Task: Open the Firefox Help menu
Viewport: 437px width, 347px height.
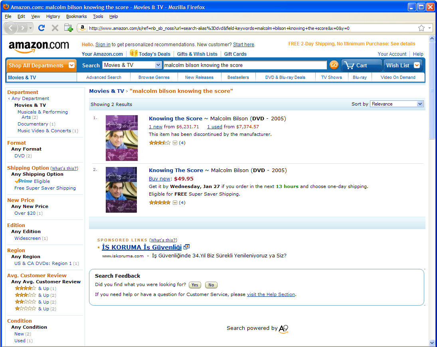Action: [x=113, y=16]
